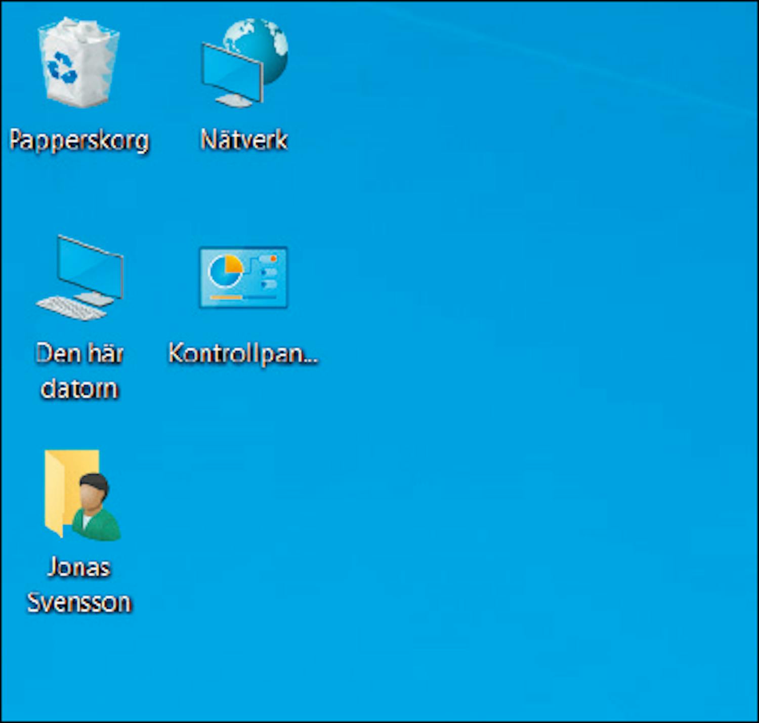Select the Nätverk network icon
The width and height of the screenshot is (759, 723).
click(x=244, y=62)
